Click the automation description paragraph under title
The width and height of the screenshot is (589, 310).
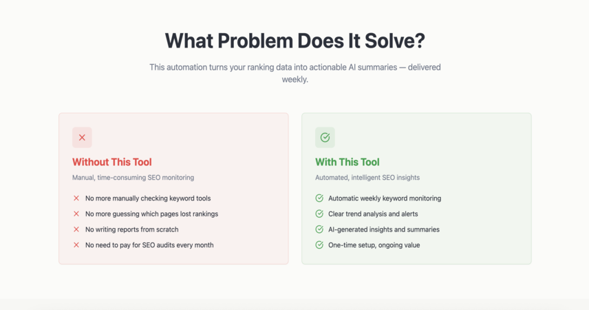295,73
